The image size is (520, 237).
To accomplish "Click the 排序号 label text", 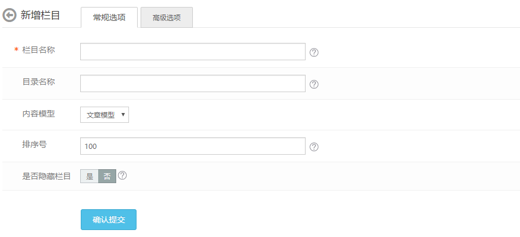I will point(34,144).
